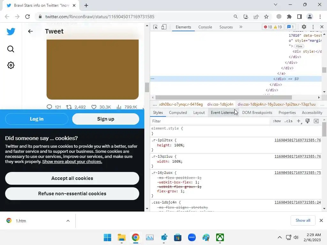
Task: Go back using the Tweet back arrow
Action: coord(30,31)
